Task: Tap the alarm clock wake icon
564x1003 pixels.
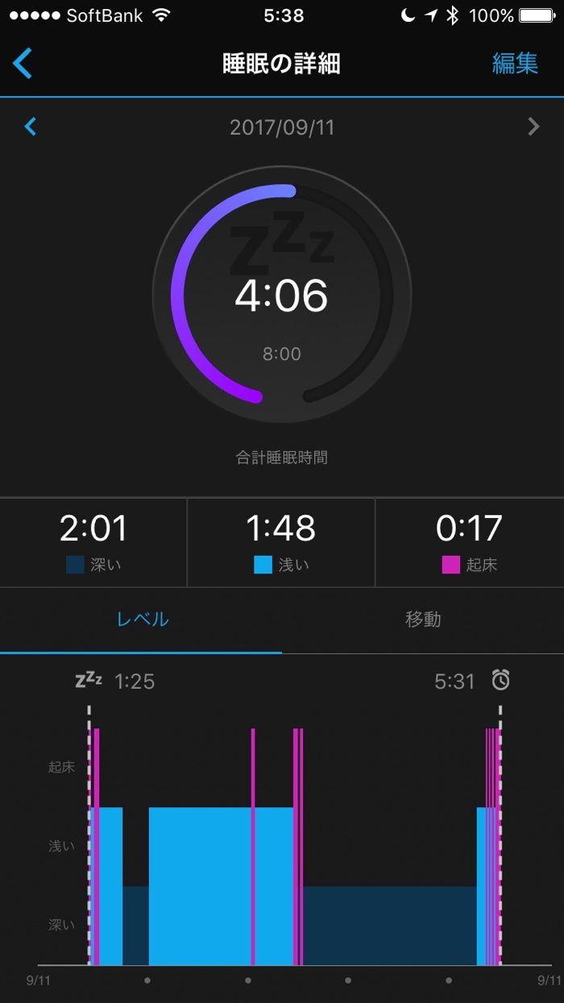Action: (x=501, y=681)
